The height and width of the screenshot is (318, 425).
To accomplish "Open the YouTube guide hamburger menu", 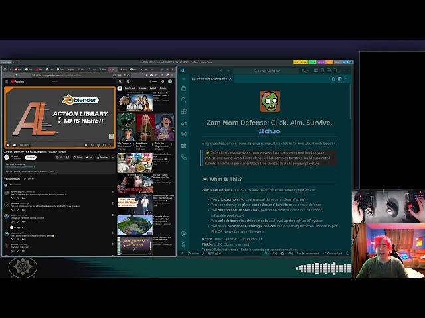I will tap(7, 81).
